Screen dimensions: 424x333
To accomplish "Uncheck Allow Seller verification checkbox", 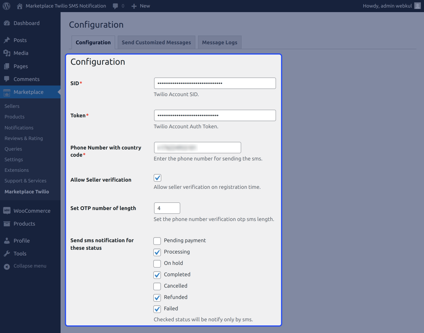I will [x=157, y=178].
